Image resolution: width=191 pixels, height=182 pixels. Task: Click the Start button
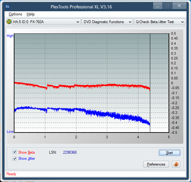click(x=169, y=153)
